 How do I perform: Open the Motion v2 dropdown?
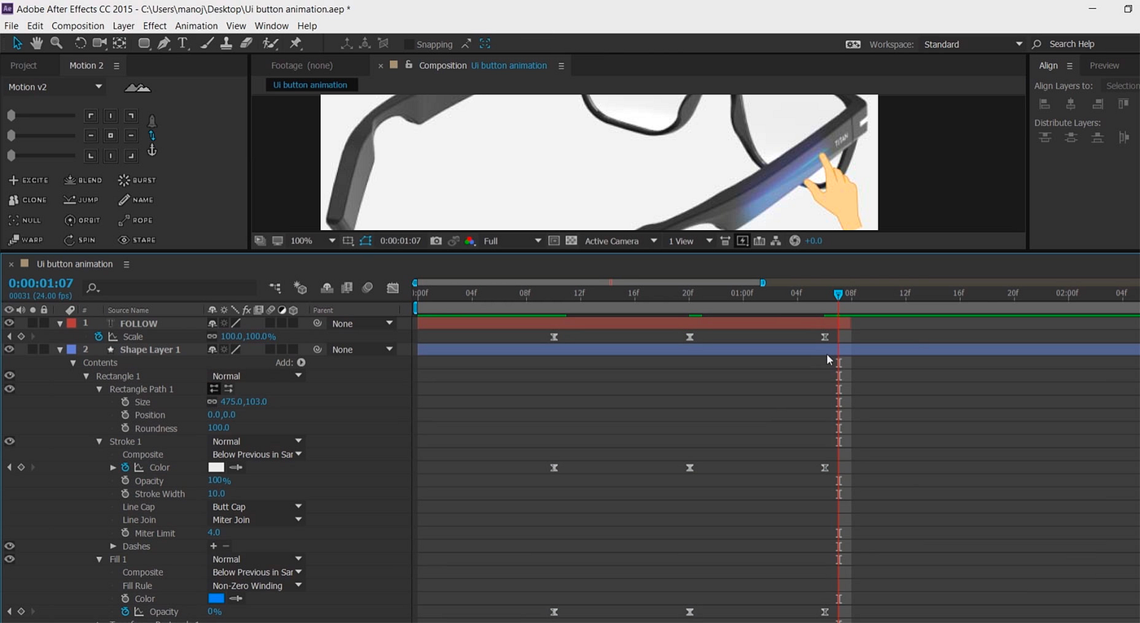click(x=55, y=87)
